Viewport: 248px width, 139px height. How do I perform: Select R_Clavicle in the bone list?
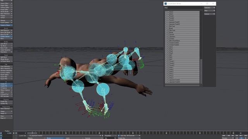182,34
